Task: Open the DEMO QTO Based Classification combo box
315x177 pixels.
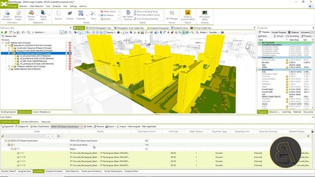Action: click(67, 127)
